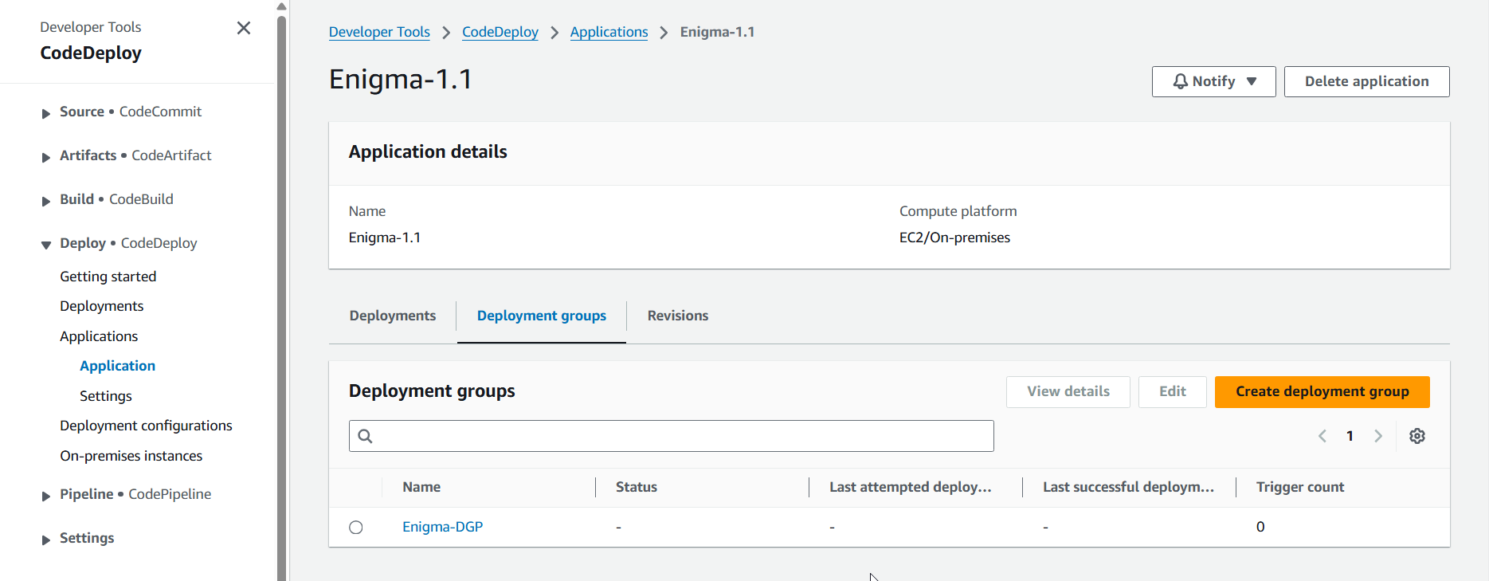Follow the Applications breadcrumb link

pyautogui.click(x=609, y=32)
